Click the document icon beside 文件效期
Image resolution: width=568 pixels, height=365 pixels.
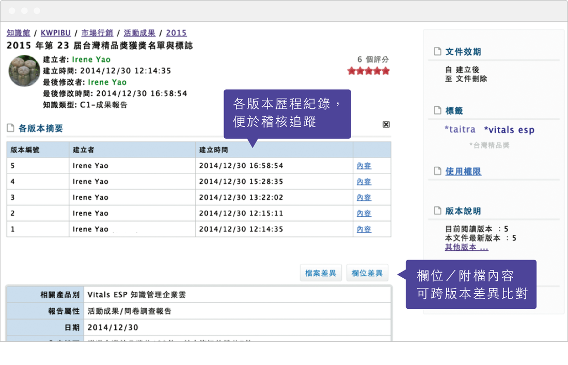coord(437,51)
